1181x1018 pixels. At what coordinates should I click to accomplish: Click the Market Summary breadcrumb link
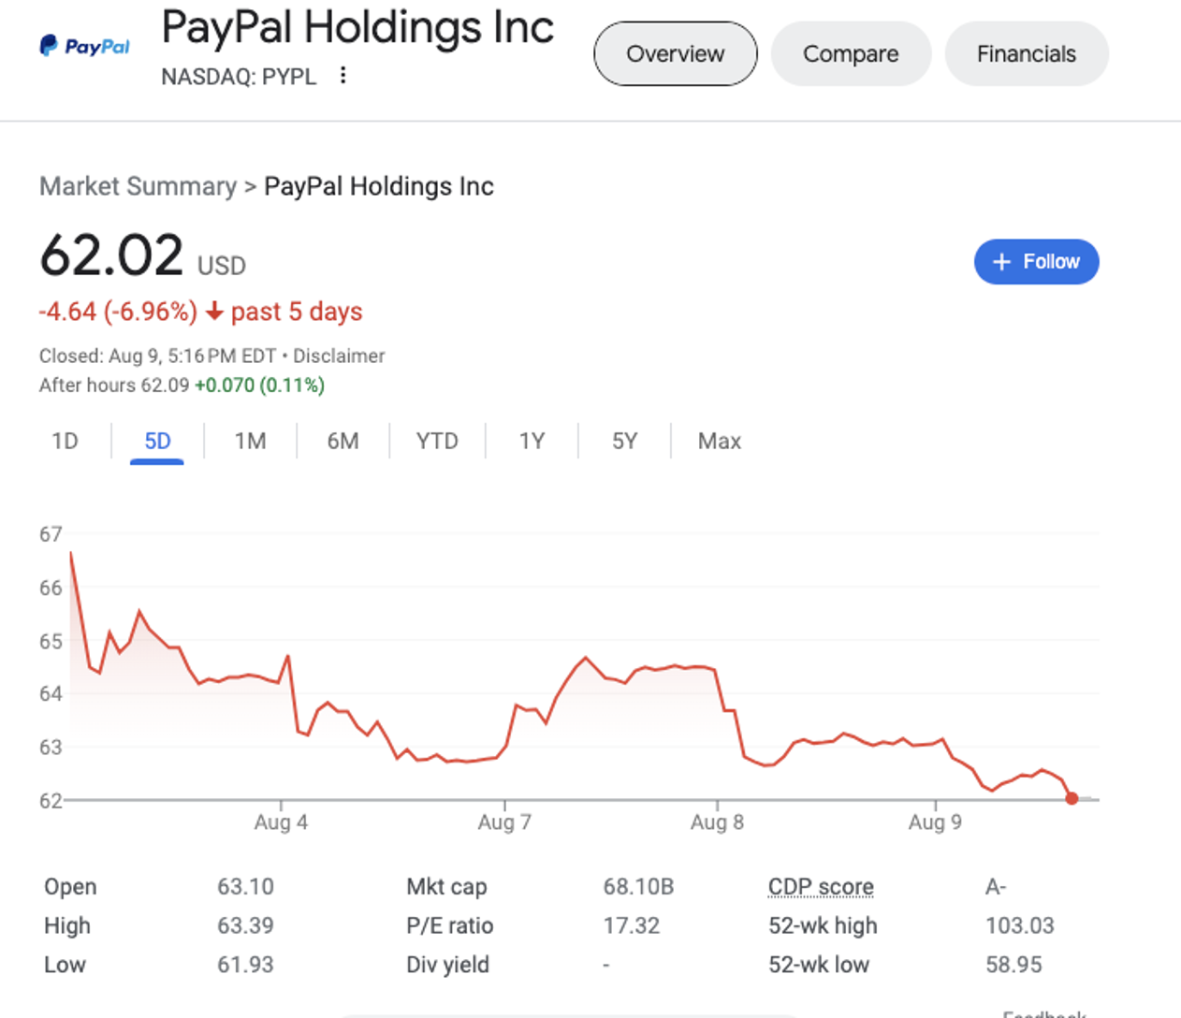click(138, 186)
